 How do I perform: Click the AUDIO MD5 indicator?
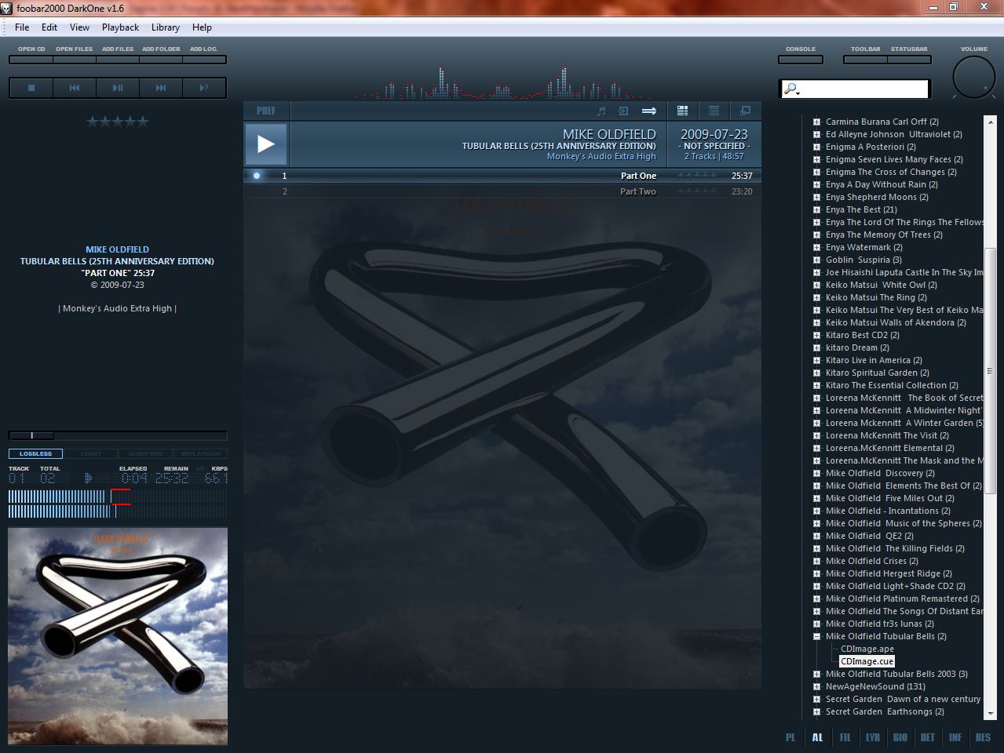pyautogui.click(x=145, y=453)
